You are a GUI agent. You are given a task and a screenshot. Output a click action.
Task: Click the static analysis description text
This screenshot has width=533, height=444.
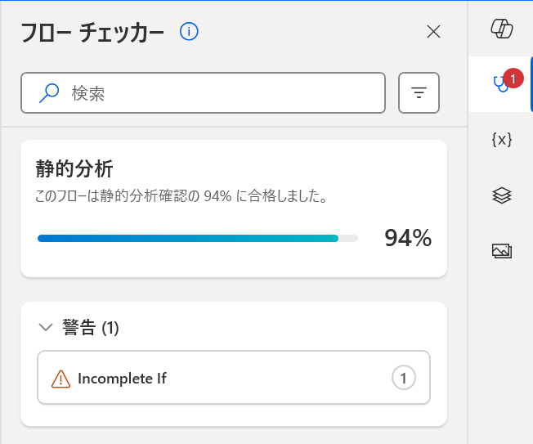(181, 196)
